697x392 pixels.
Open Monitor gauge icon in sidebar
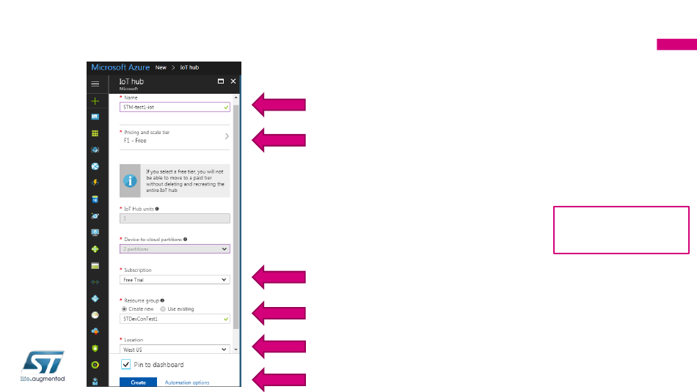[x=95, y=315]
